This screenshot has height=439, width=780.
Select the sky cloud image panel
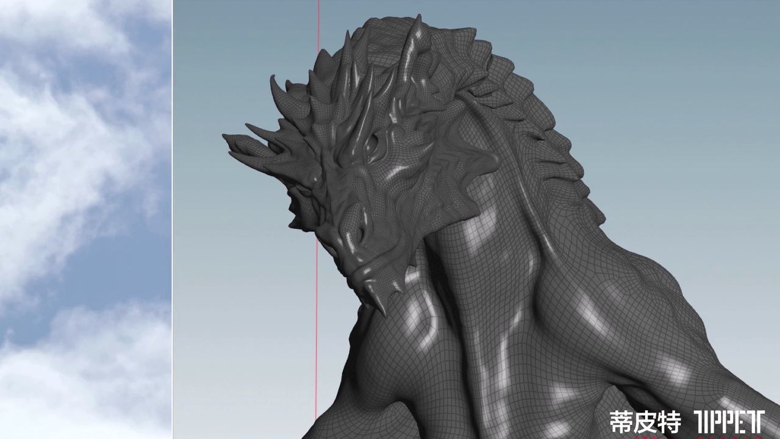tap(85, 183)
